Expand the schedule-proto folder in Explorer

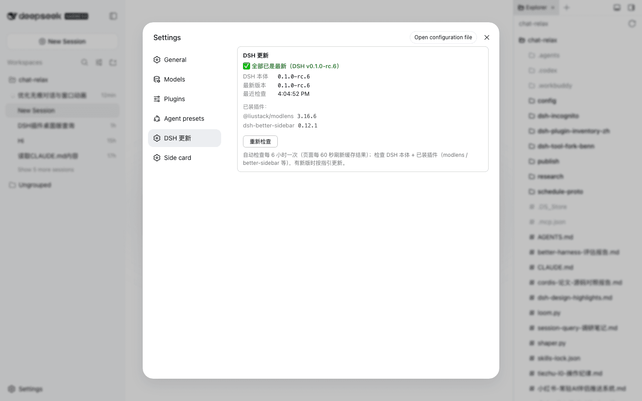coord(578,192)
